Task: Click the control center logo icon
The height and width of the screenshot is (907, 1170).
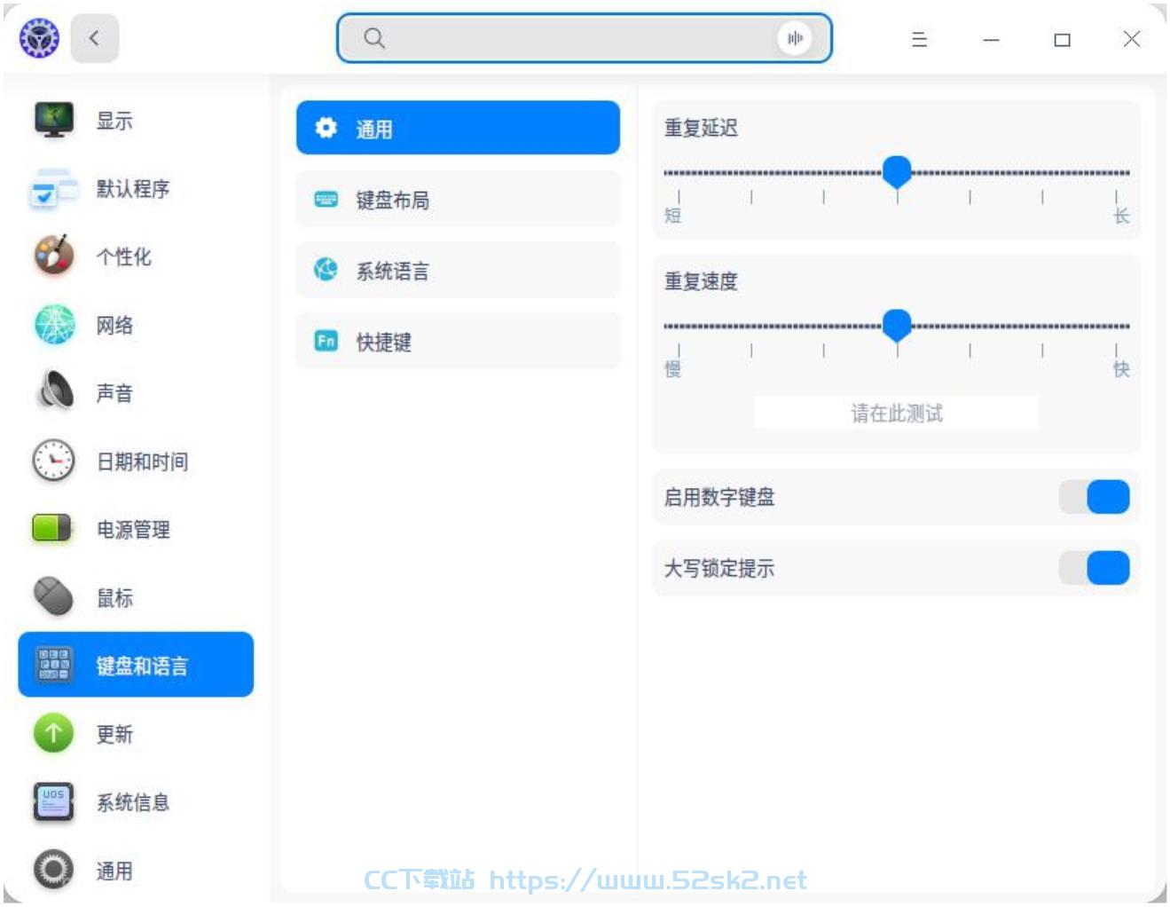Action: click(39, 38)
